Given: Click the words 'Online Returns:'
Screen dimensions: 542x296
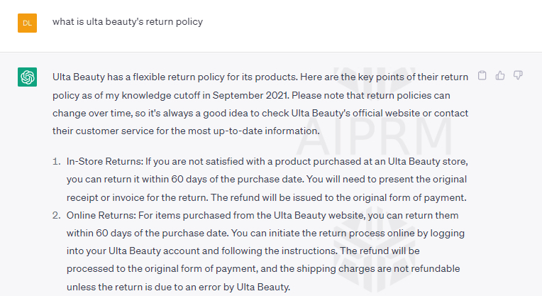Looking at the screenshot, I should (101, 215).
